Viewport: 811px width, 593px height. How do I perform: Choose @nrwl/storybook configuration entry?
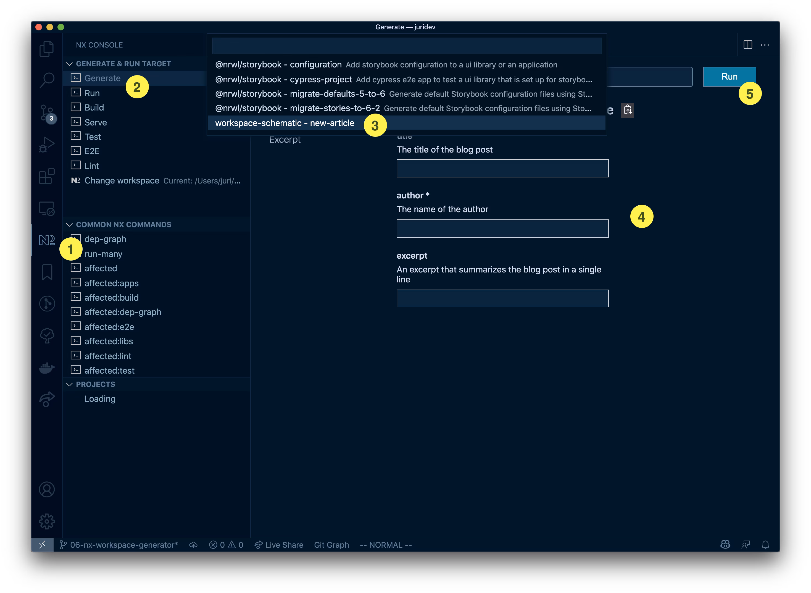tap(278, 65)
